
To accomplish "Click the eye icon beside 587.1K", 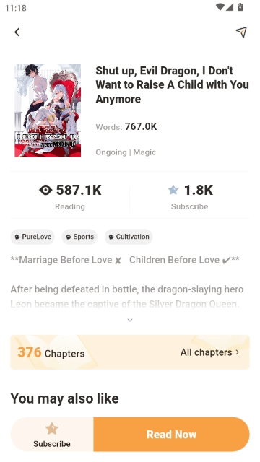I will tap(45, 190).
